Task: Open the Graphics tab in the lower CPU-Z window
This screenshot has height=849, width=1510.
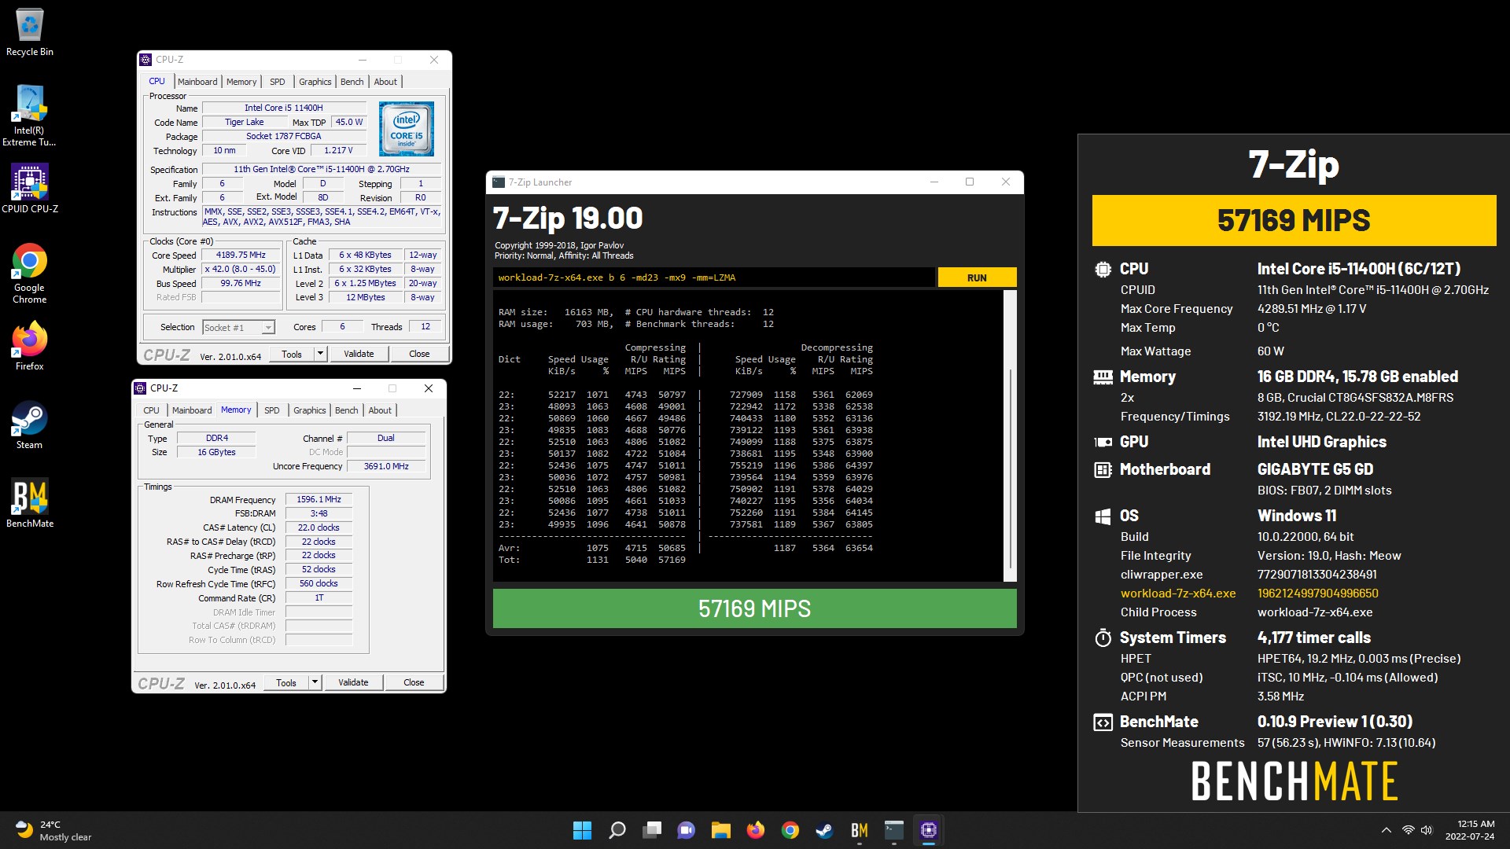Action: click(x=309, y=410)
